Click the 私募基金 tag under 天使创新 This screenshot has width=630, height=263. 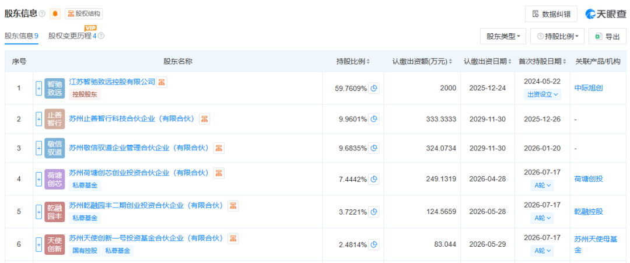point(118,251)
